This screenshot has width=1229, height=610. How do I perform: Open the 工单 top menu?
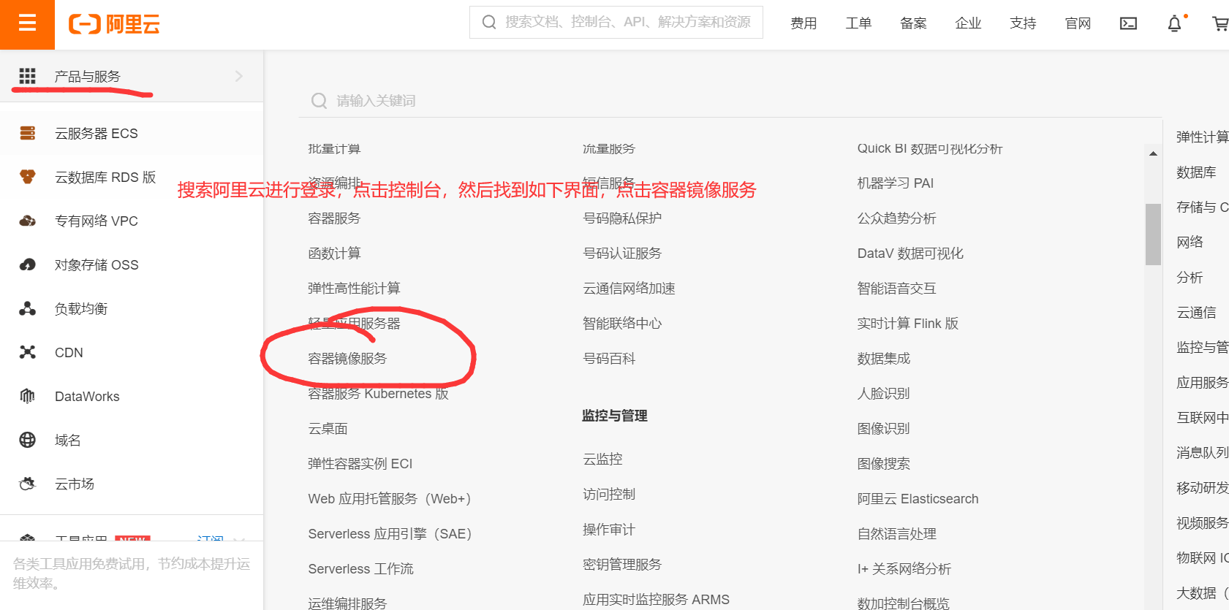[858, 23]
